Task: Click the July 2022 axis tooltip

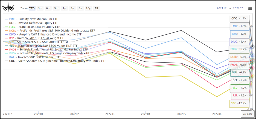Action: [248, 114]
